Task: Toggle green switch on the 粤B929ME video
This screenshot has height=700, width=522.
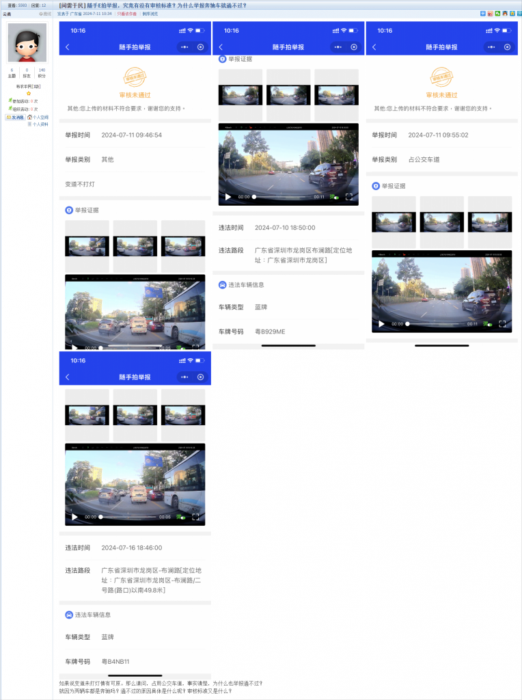Action: (334, 197)
